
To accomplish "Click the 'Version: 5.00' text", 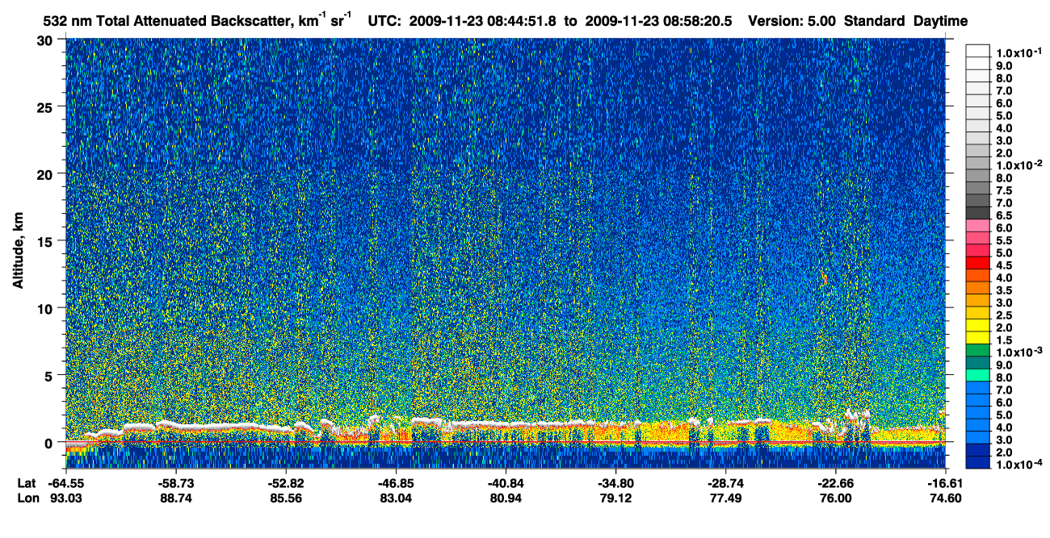I will click(x=792, y=22).
